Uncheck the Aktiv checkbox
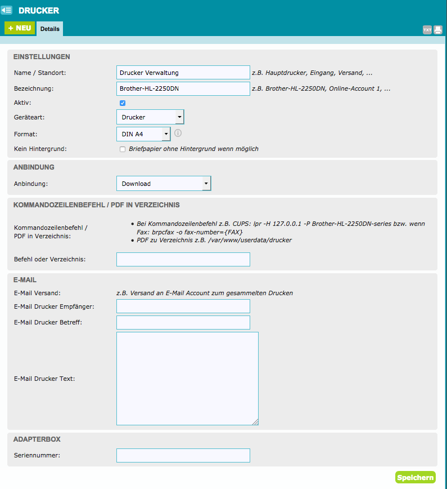This screenshot has height=489, width=447. pyautogui.click(x=123, y=103)
